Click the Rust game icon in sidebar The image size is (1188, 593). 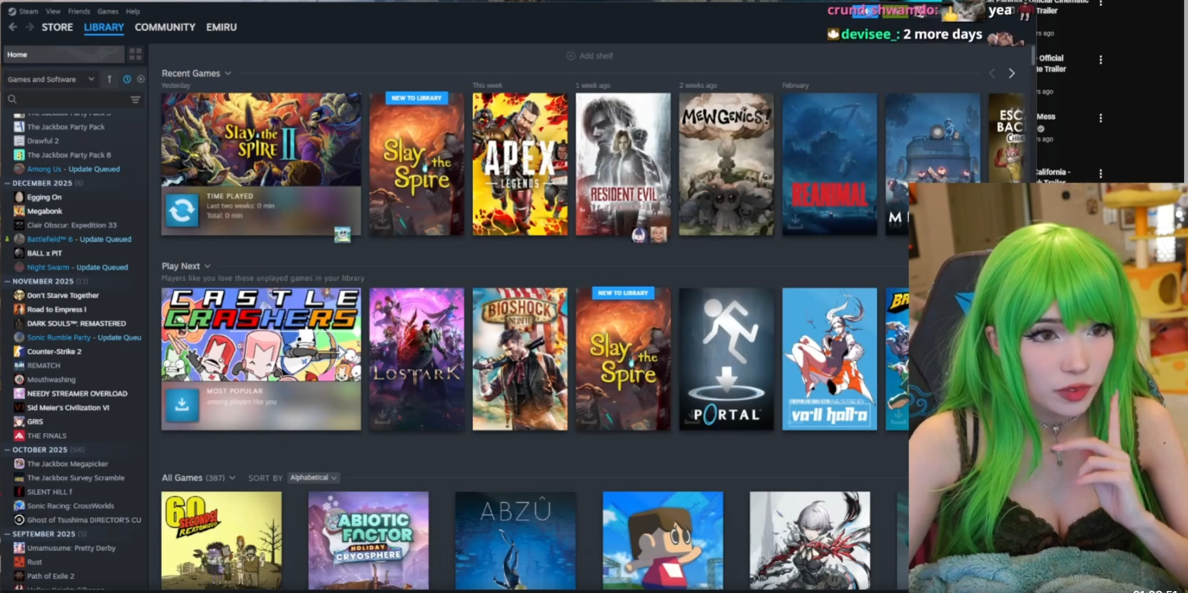(x=19, y=562)
